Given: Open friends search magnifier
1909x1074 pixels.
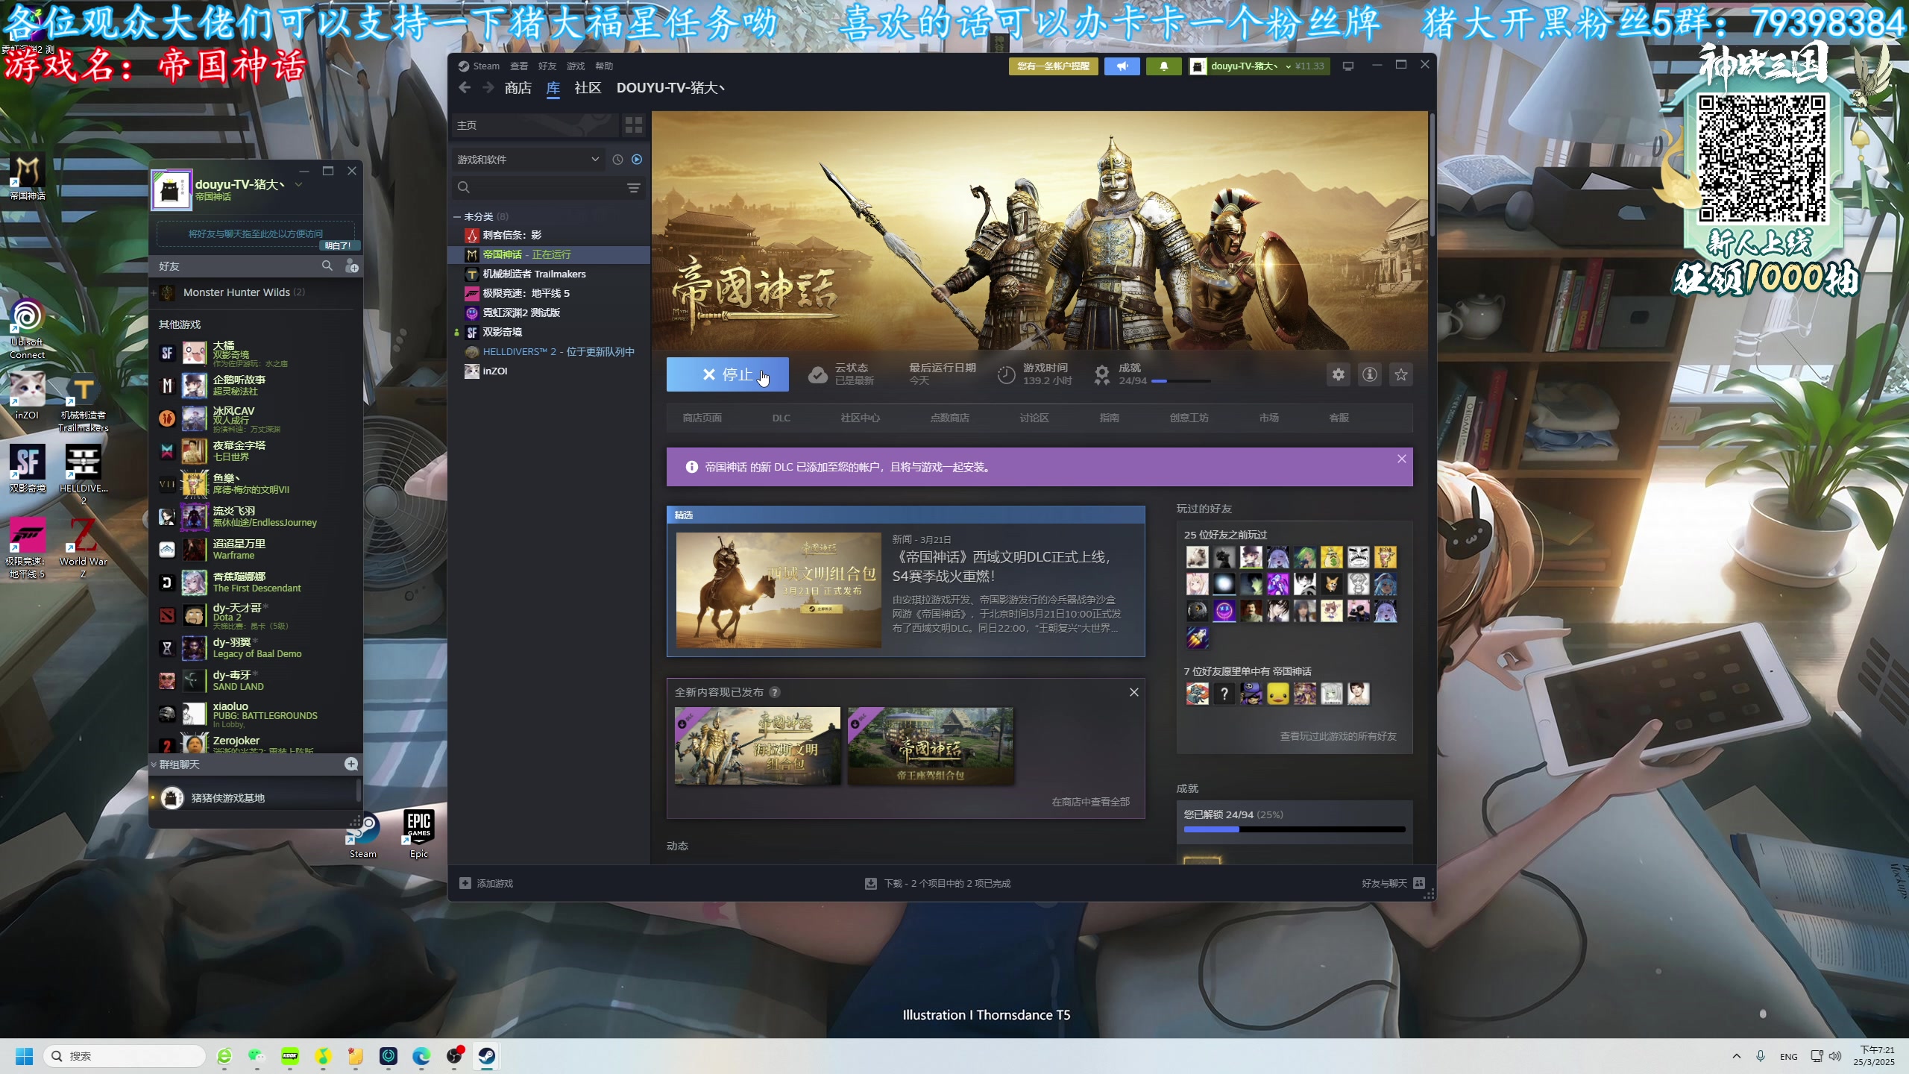Looking at the screenshot, I should [327, 266].
